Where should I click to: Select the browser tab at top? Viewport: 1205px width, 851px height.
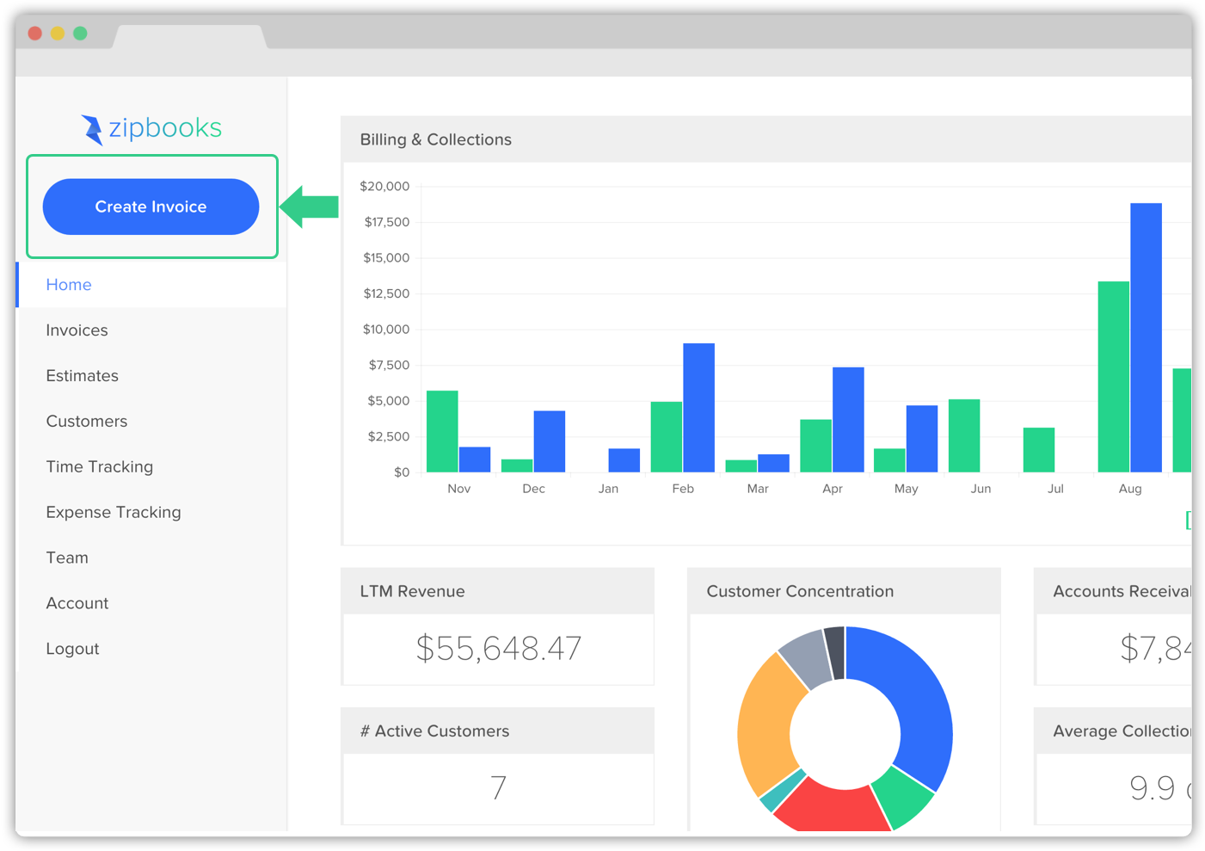tap(190, 37)
